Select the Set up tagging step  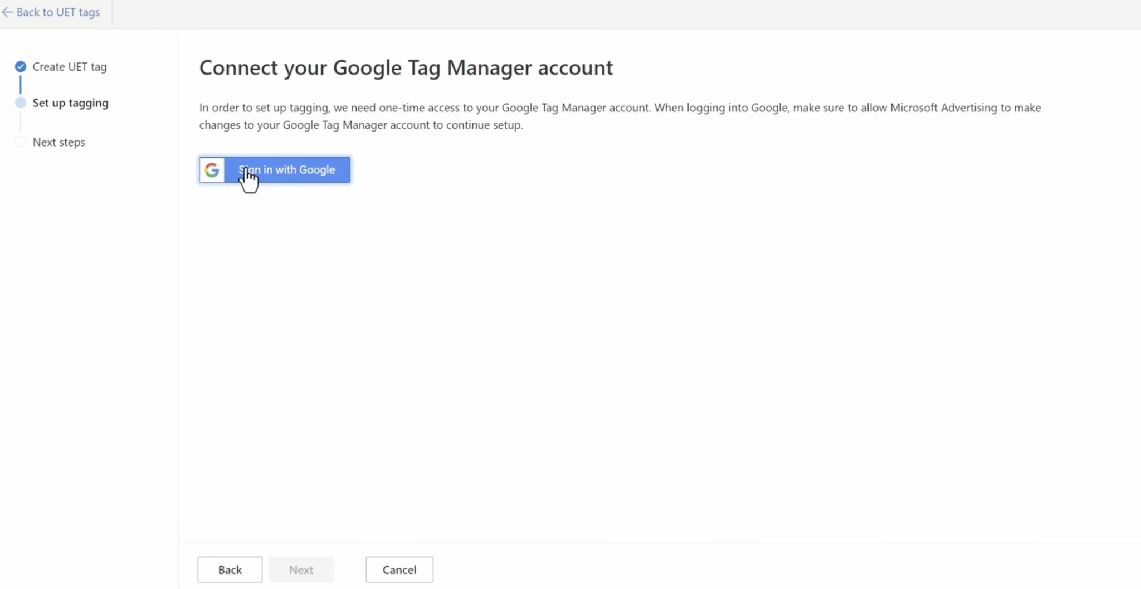(x=71, y=103)
